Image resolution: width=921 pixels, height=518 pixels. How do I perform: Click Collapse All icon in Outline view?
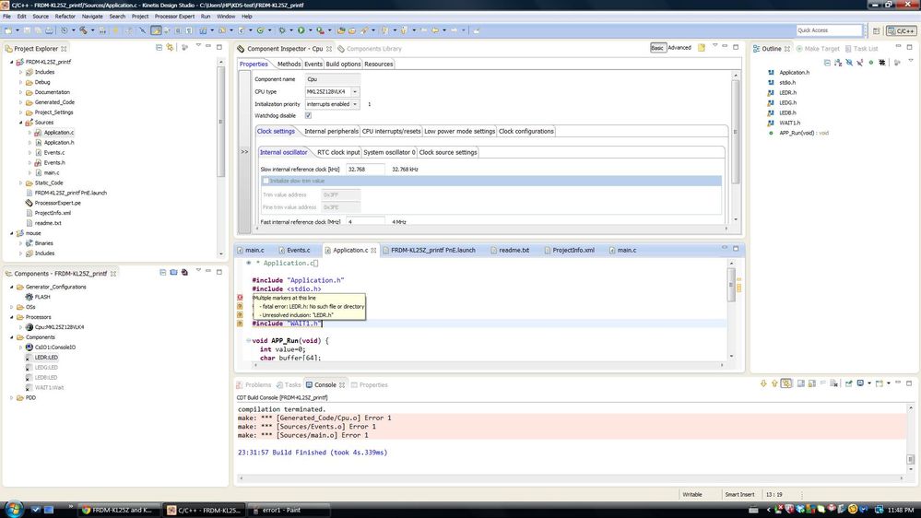point(827,63)
